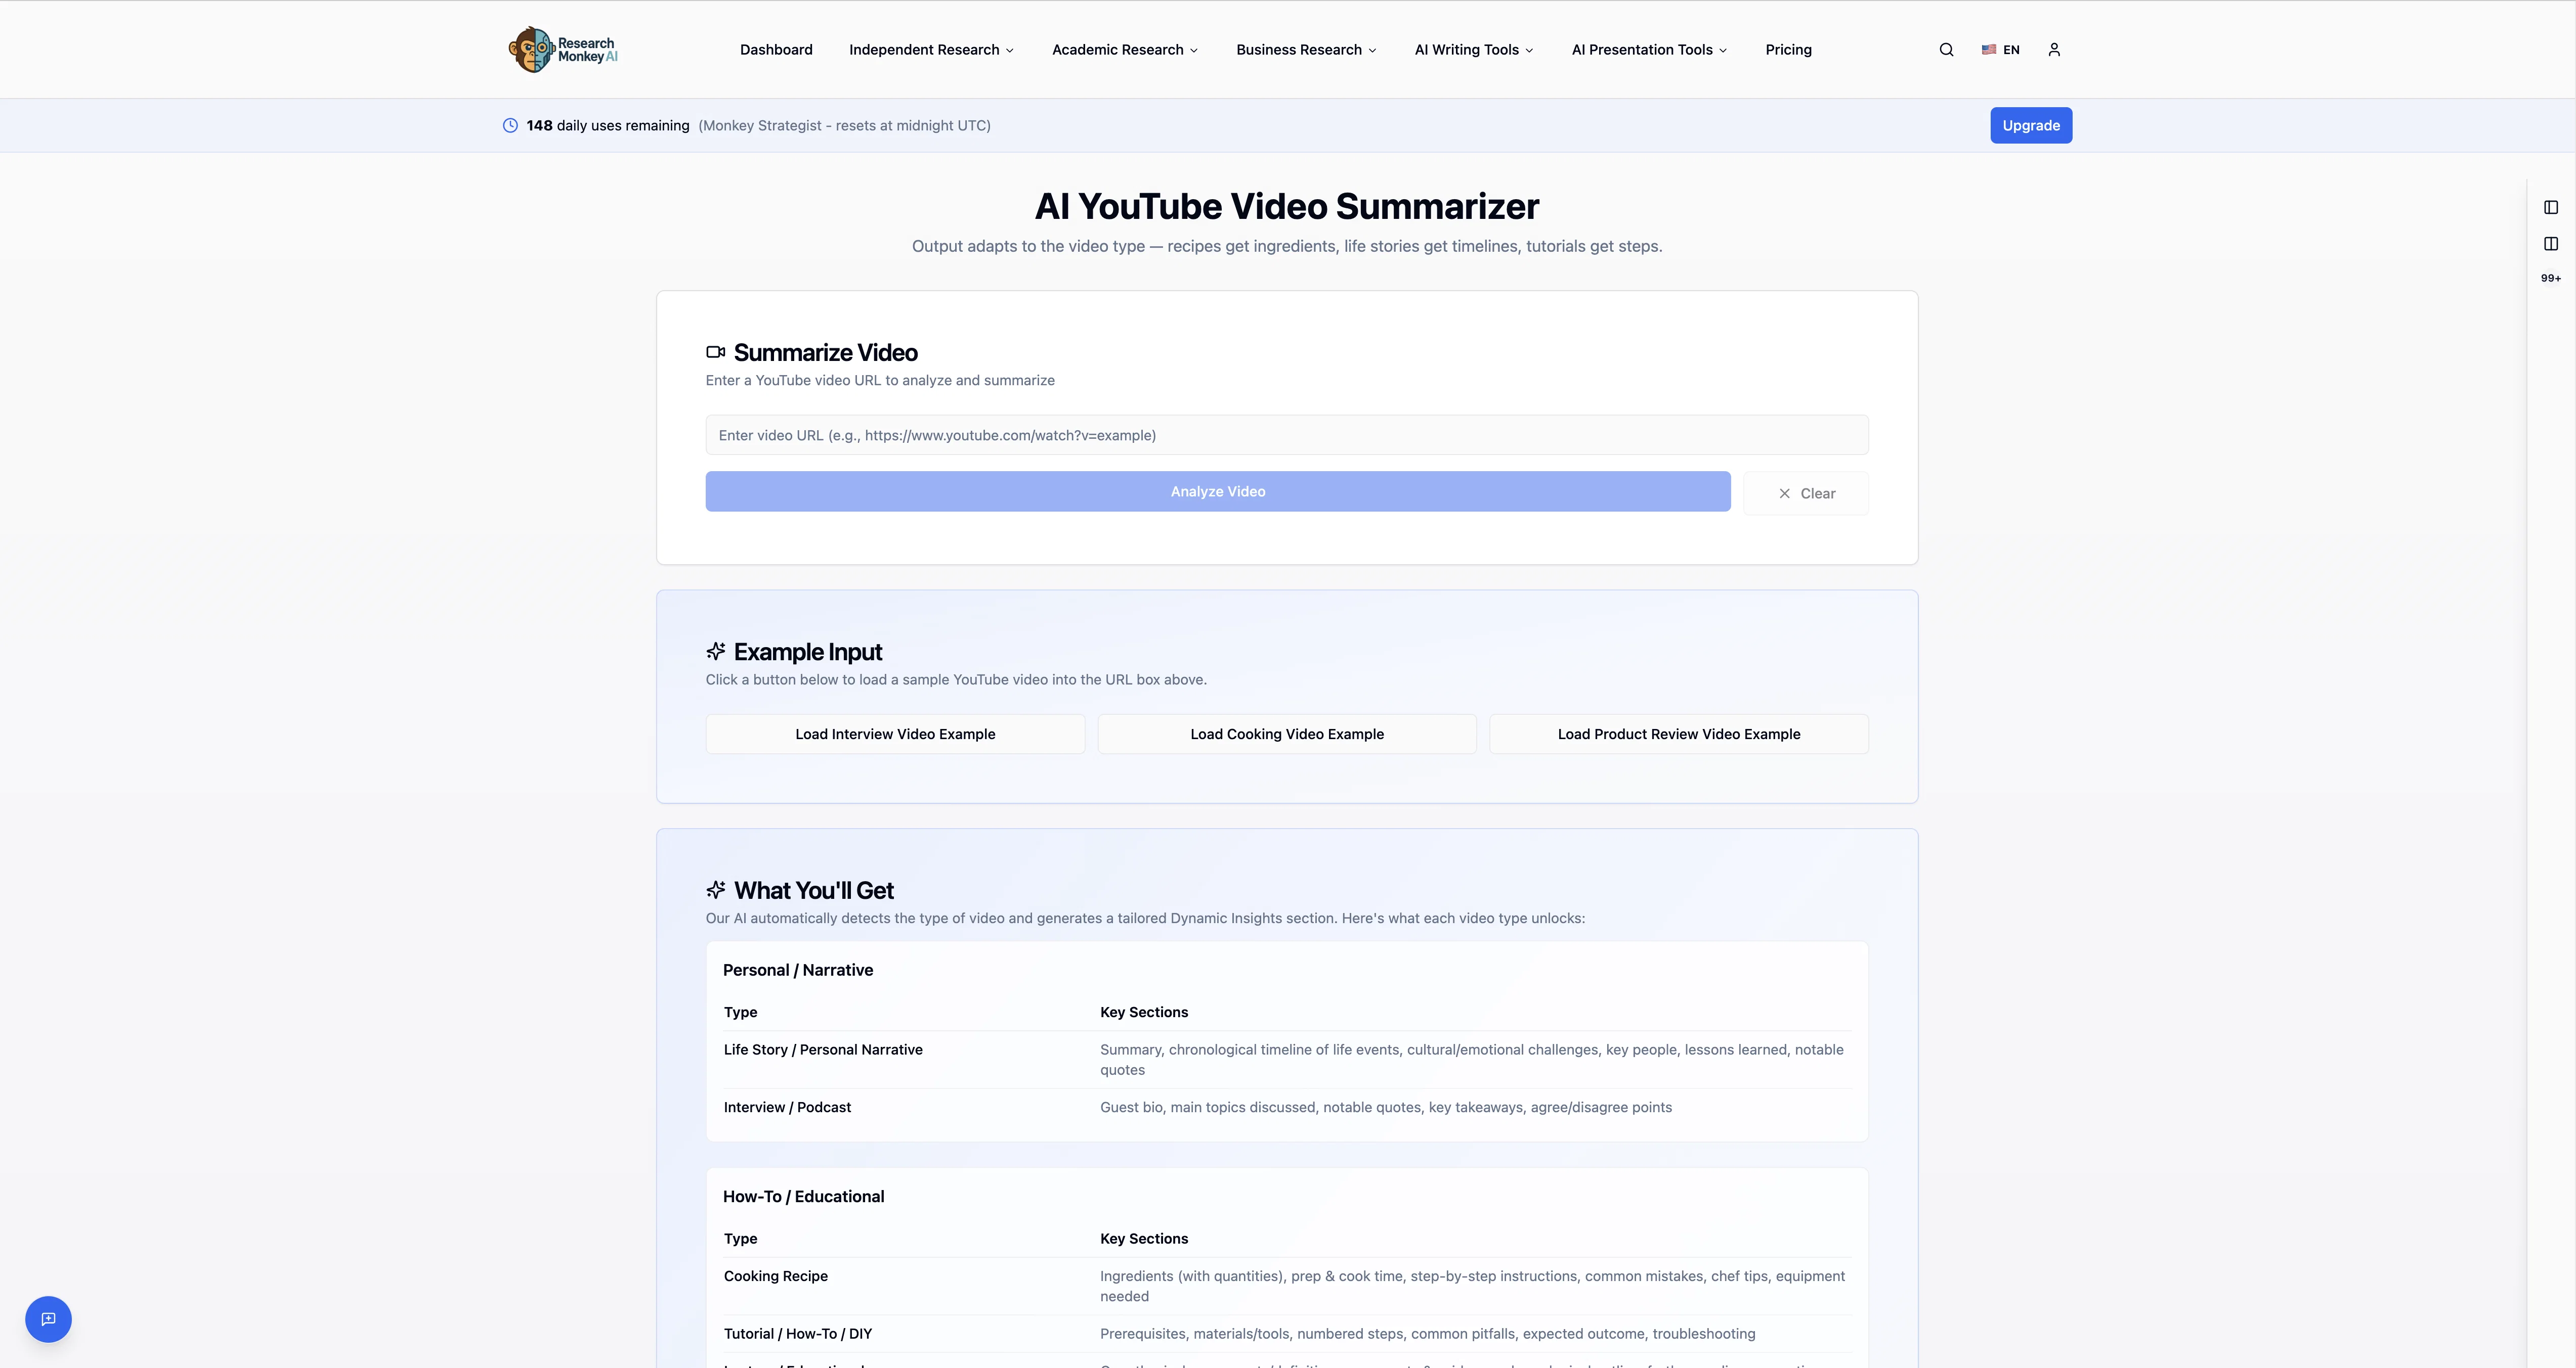Click the Analyze Video button
This screenshot has width=2576, height=1368.
1218,491
